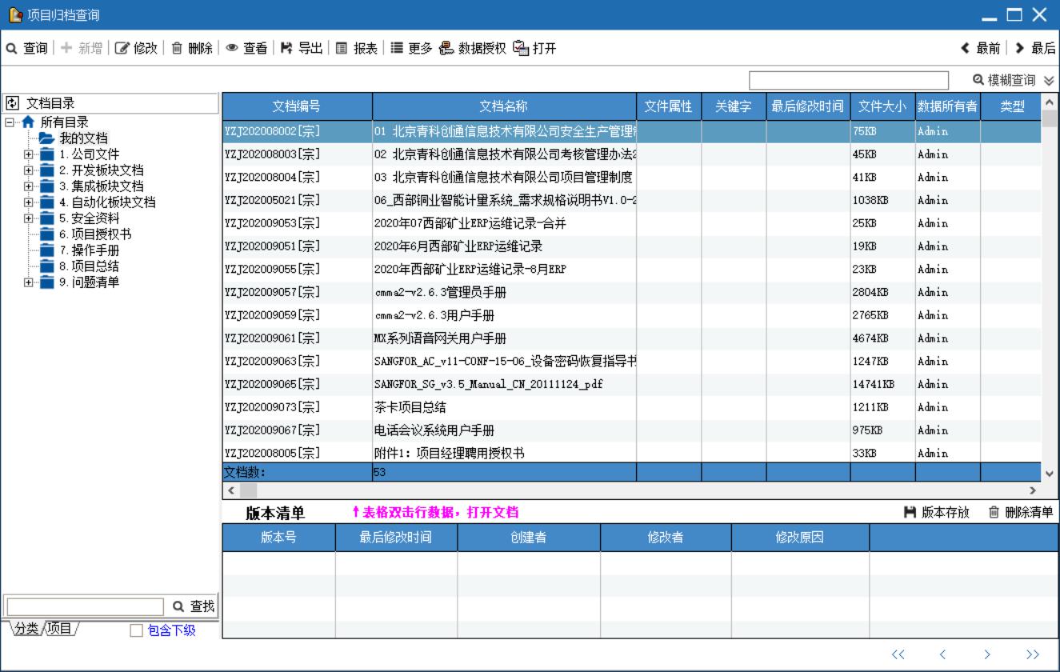Click the 数据授权 data authorization icon
The width and height of the screenshot is (1060, 672).
446,49
